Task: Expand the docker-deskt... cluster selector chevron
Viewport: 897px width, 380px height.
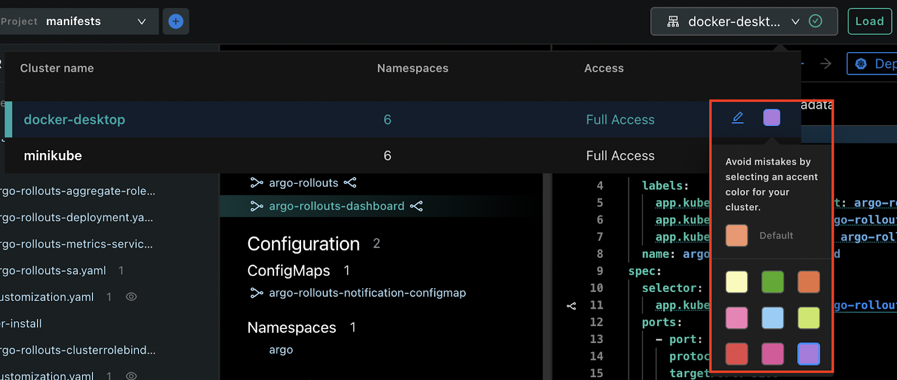Action: click(x=796, y=21)
